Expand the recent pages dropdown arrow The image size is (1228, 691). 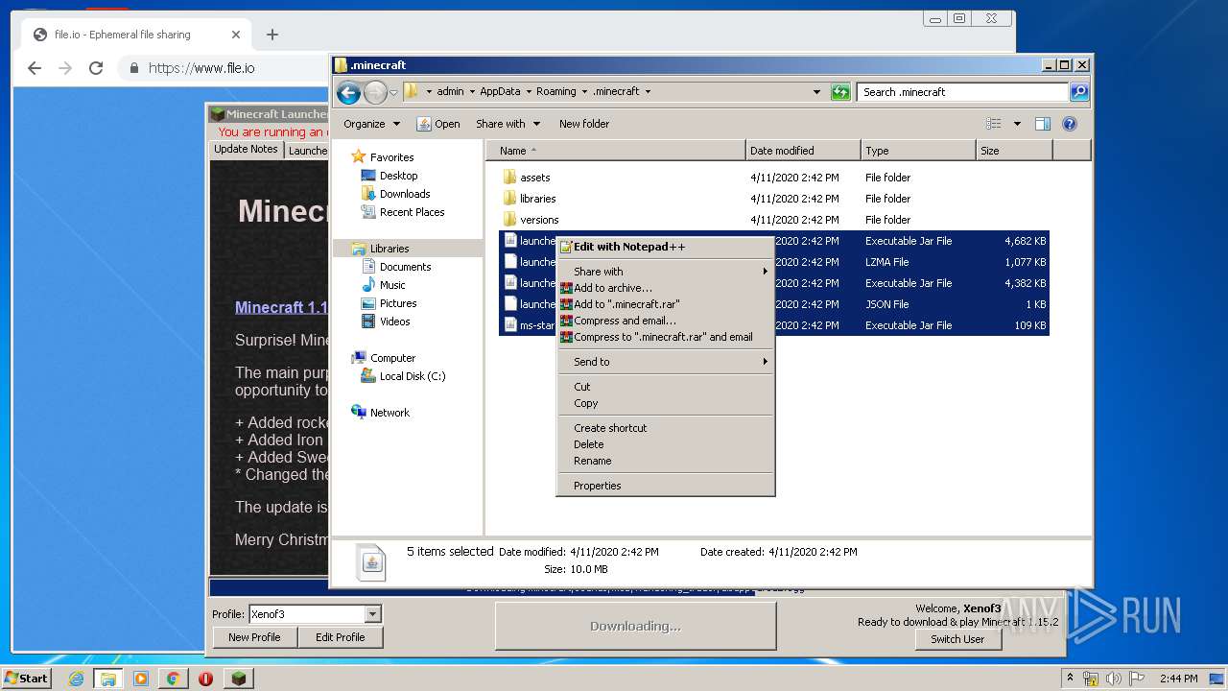click(x=393, y=93)
